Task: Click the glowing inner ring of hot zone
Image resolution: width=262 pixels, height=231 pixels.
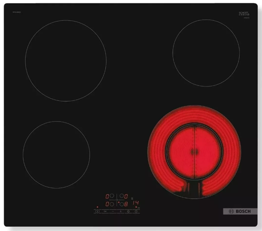Action: pyautogui.click(x=194, y=152)
